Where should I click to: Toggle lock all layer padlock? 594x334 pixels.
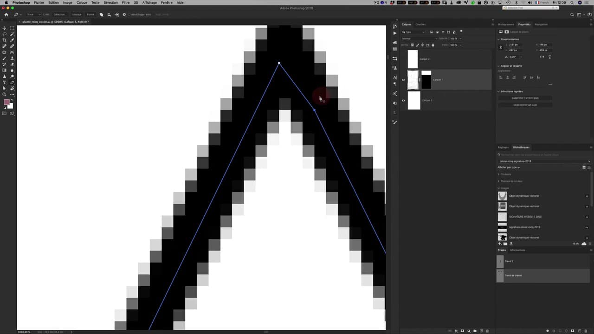pyautogui.click(x=433, y=45)
